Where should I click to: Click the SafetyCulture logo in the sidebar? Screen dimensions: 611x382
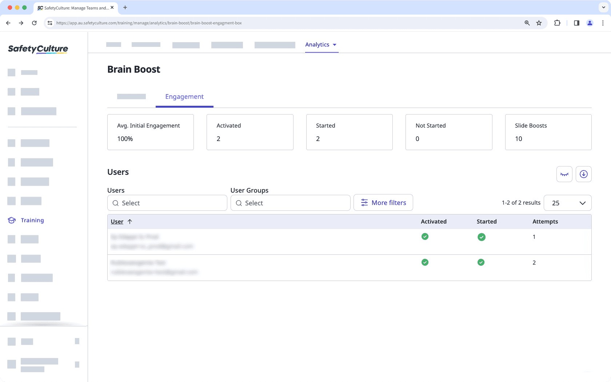click(x=38, y=49)
